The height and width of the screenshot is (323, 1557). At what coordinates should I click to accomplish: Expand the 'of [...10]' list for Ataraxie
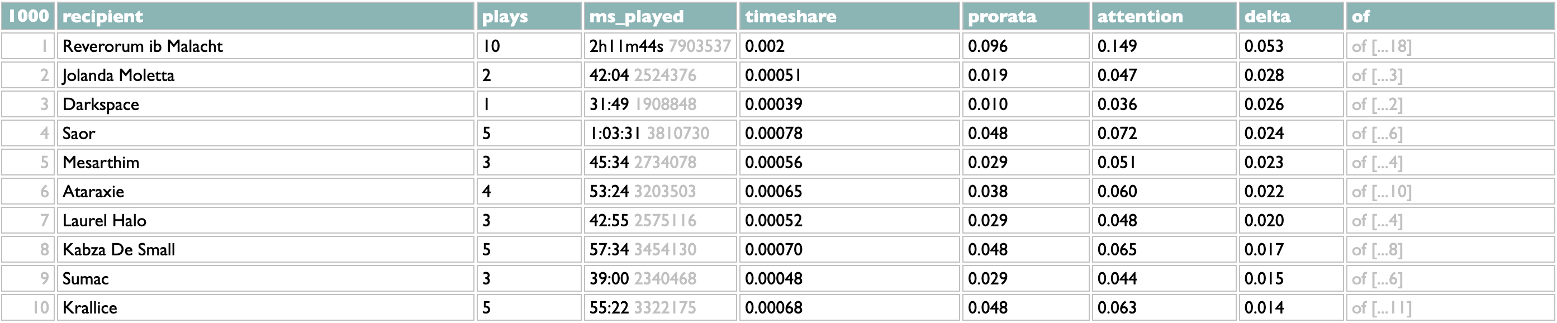[x=1382, y=191]
